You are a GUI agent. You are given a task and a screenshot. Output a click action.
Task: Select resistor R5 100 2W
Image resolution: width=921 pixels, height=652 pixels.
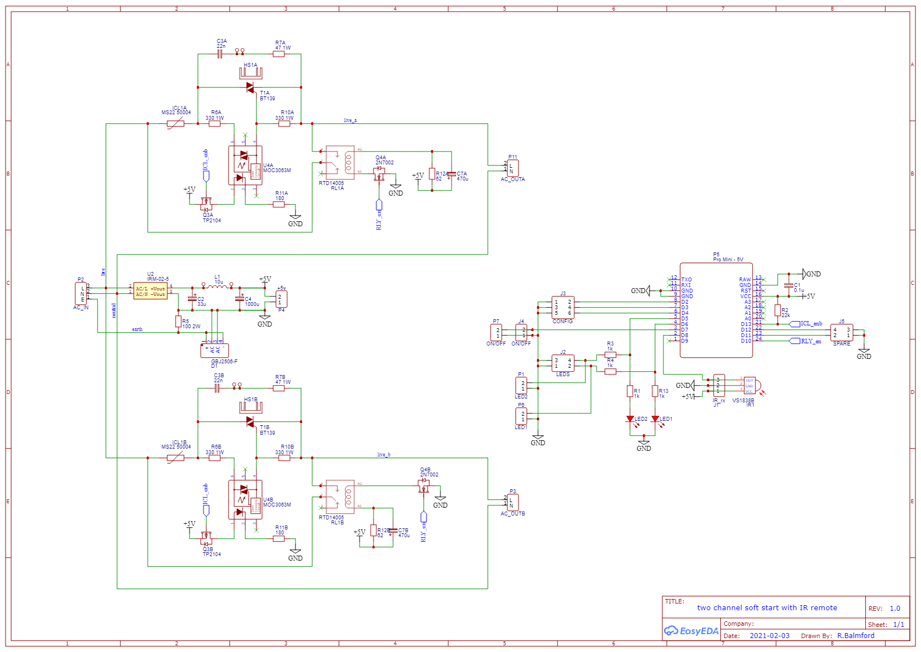[178, 322]
